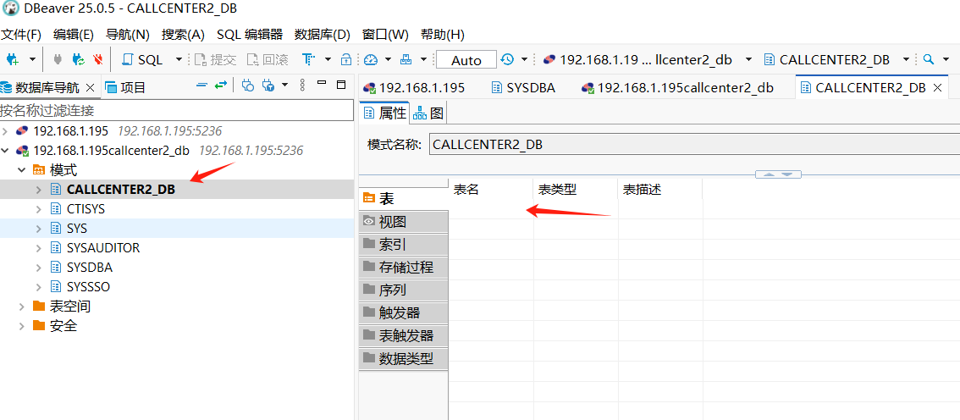
Task: Expand the CALLCENTER2_DB schema node
Action: (x=39, y=190)
